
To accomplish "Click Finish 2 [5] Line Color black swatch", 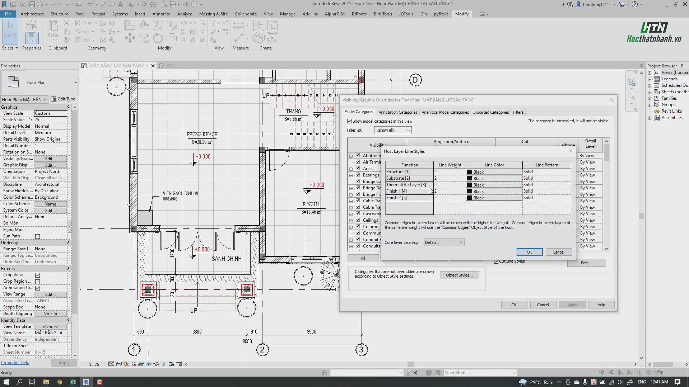I will point(494,198).
